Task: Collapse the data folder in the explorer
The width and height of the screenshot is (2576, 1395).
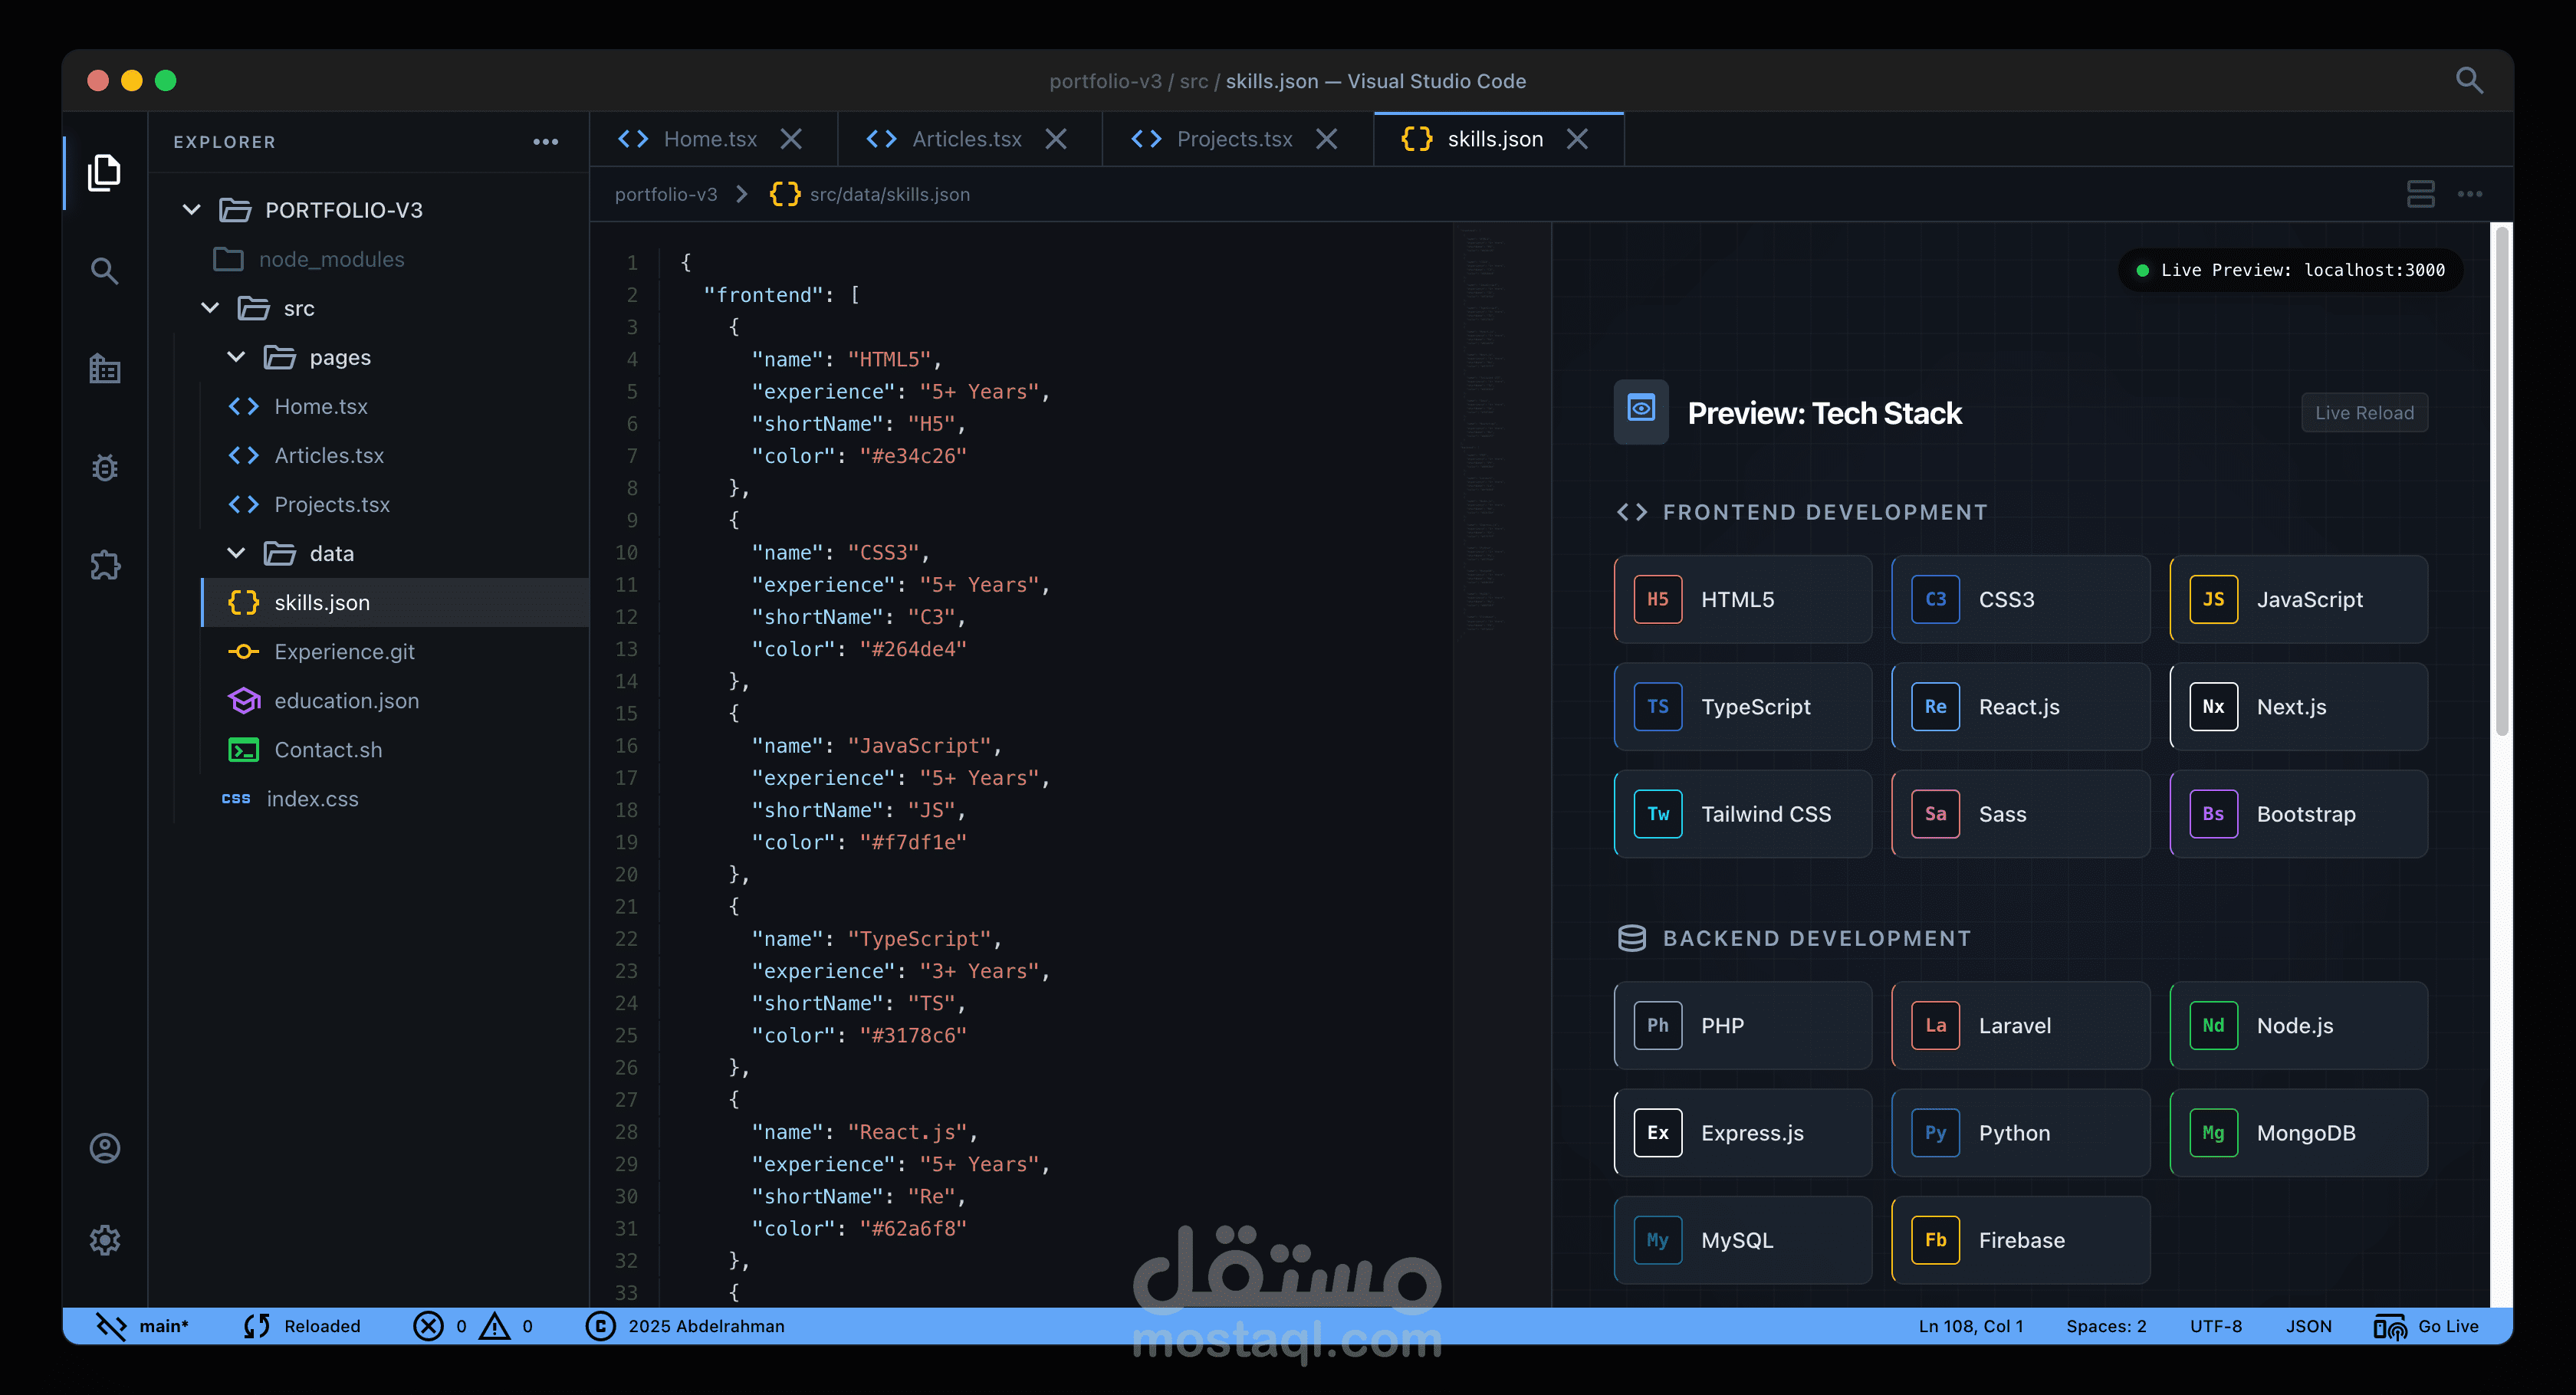Action: tap(236, 553)
